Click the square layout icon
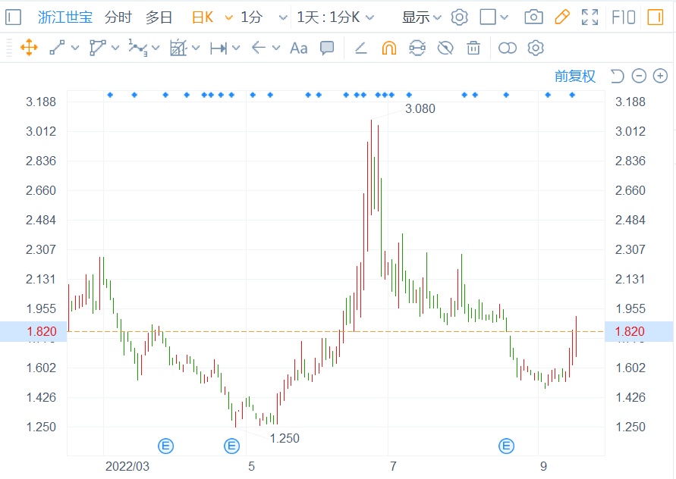 click(x=488, y=17)
